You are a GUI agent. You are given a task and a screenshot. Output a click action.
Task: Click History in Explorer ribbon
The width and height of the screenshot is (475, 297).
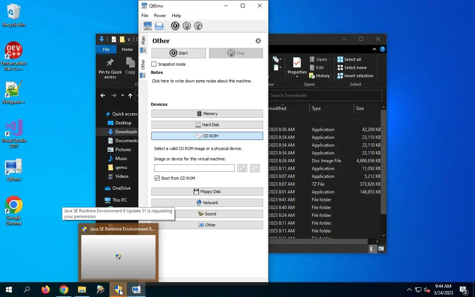pyautogui.click(x=320, y=76)
